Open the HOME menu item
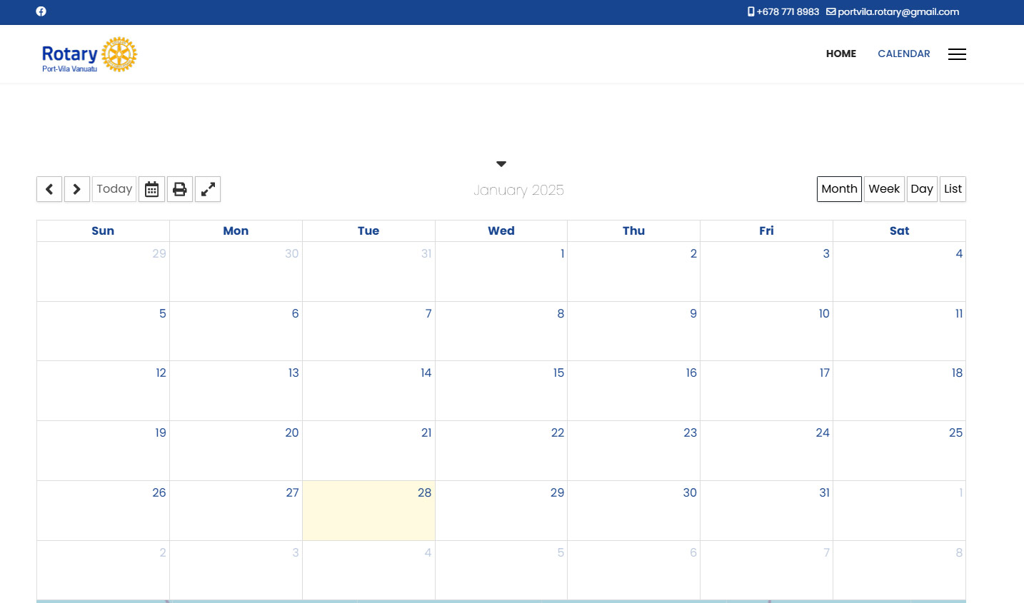This screenshot has width=1024, height=603. pyautogui.click(x=841, y=54)
